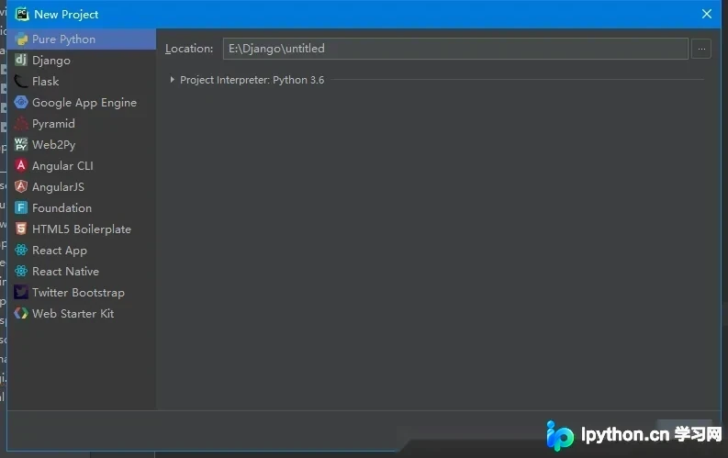Click the Google App Engine icon
This screenshot has height=458, width=728.
pyautogui.click(x=21, y=102)
